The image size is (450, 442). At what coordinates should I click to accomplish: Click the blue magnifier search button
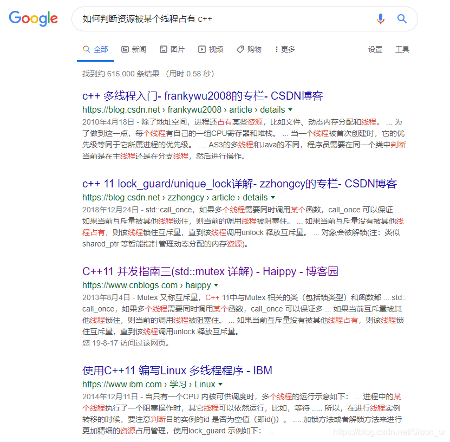402,19
